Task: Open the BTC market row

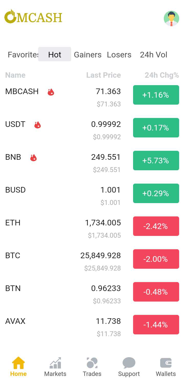Action: [92, 261]
